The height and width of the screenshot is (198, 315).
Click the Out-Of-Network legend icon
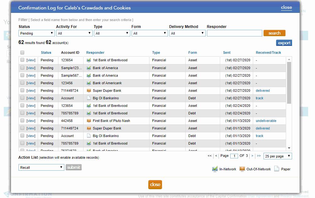242,169
